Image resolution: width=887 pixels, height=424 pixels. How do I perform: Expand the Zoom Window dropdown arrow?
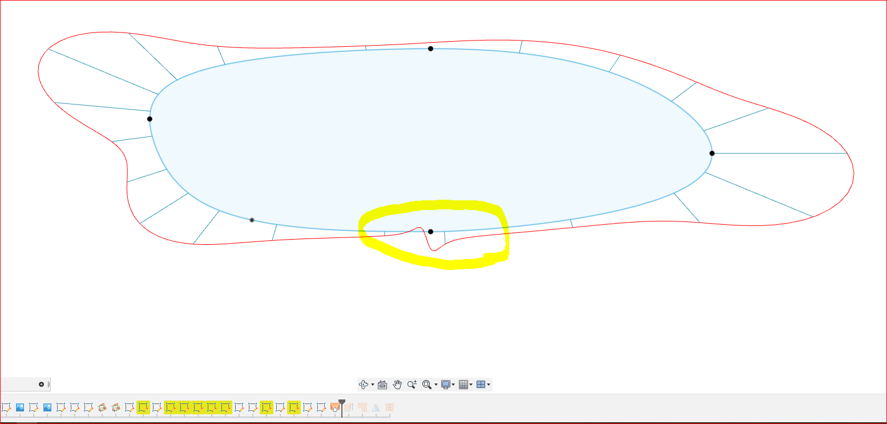436,385
